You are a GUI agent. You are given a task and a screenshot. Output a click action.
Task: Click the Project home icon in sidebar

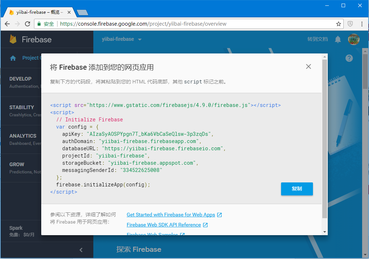pyautogui.click(x=13, y=58)
